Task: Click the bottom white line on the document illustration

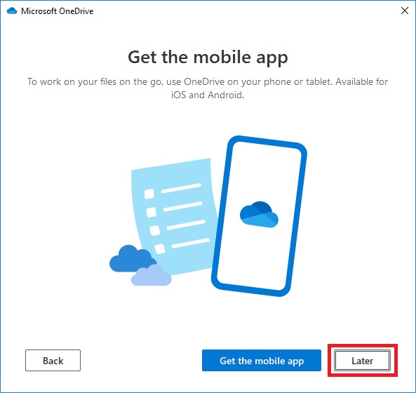Action: pyautogui.click(x=191, y=243)
